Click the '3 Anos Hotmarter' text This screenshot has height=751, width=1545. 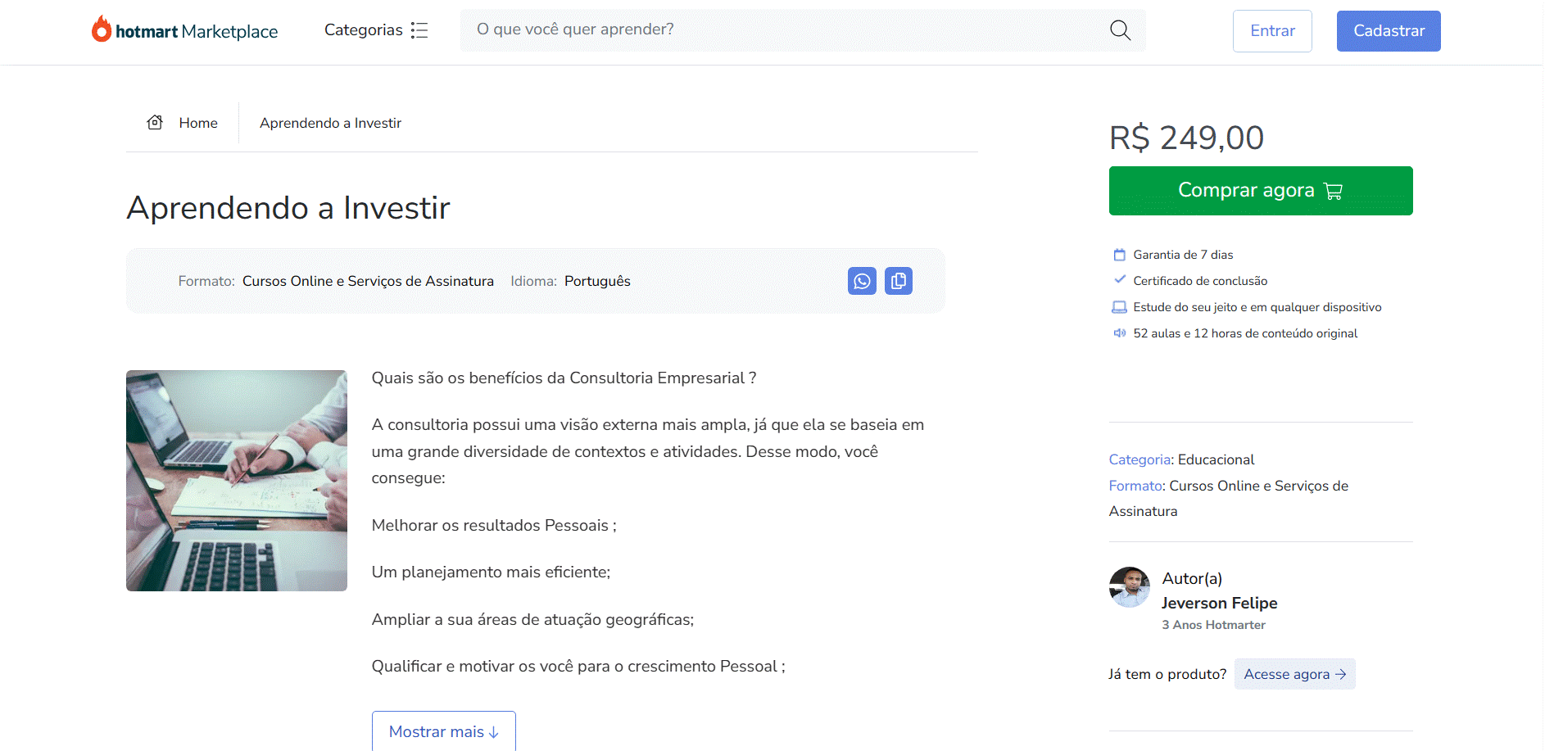click(x=1213, y=625)
